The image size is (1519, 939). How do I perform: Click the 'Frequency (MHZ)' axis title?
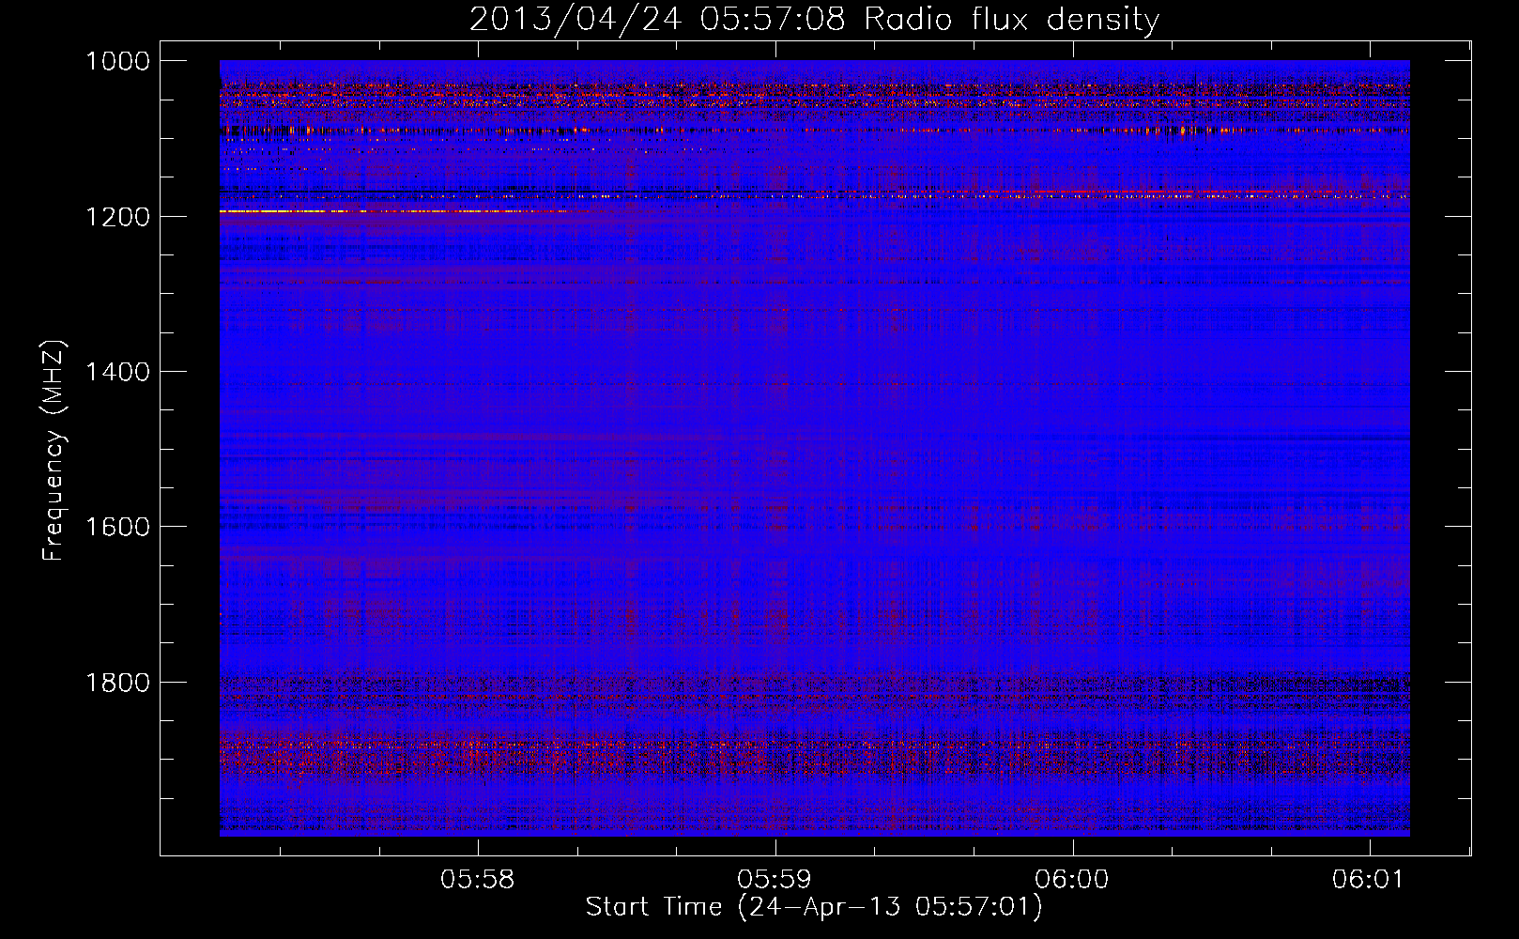point(54,451)
